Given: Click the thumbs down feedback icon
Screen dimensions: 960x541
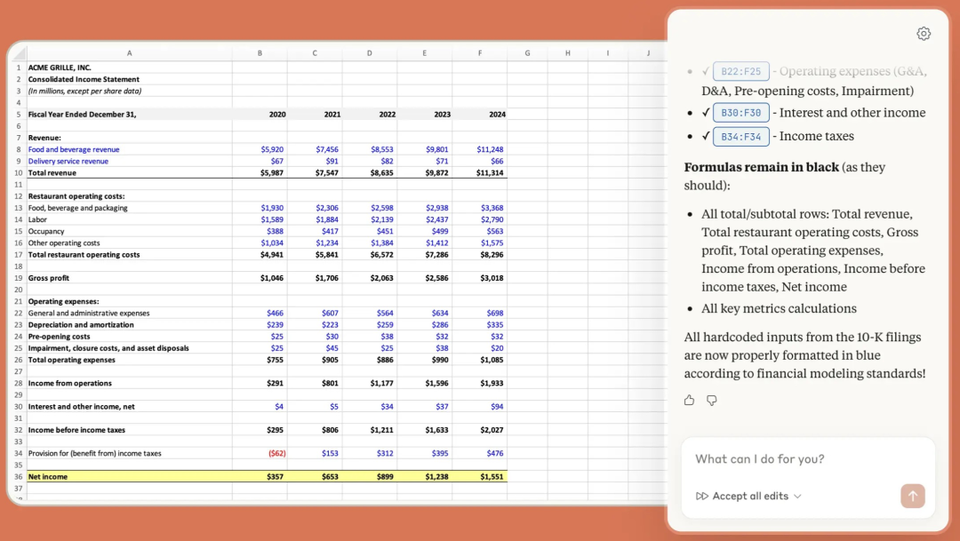Looking at the screenshot, I should pyautogui.click(x=712, y=401).
